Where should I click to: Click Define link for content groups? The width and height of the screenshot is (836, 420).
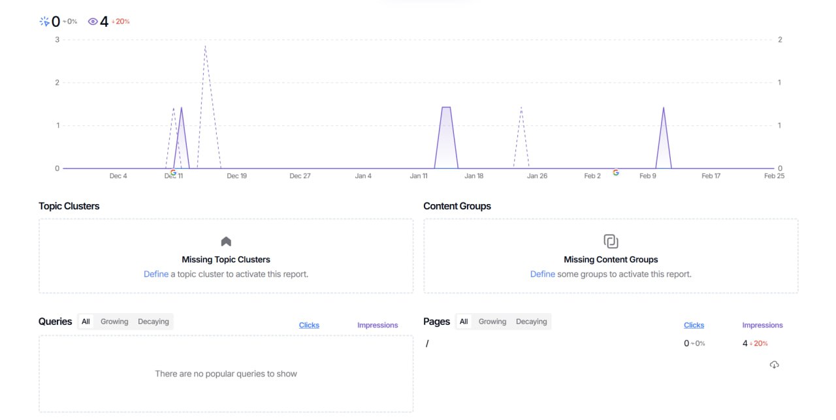(x=542, y=275)
